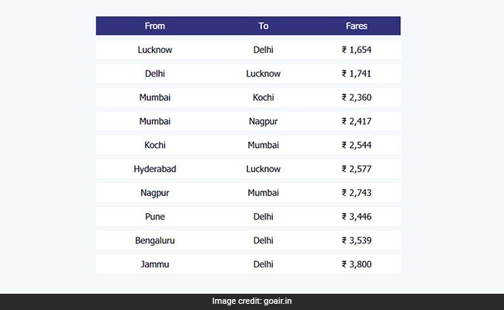The image size is (504, 310).
Task: Select Pune in the From column
Action: (155, 217)
